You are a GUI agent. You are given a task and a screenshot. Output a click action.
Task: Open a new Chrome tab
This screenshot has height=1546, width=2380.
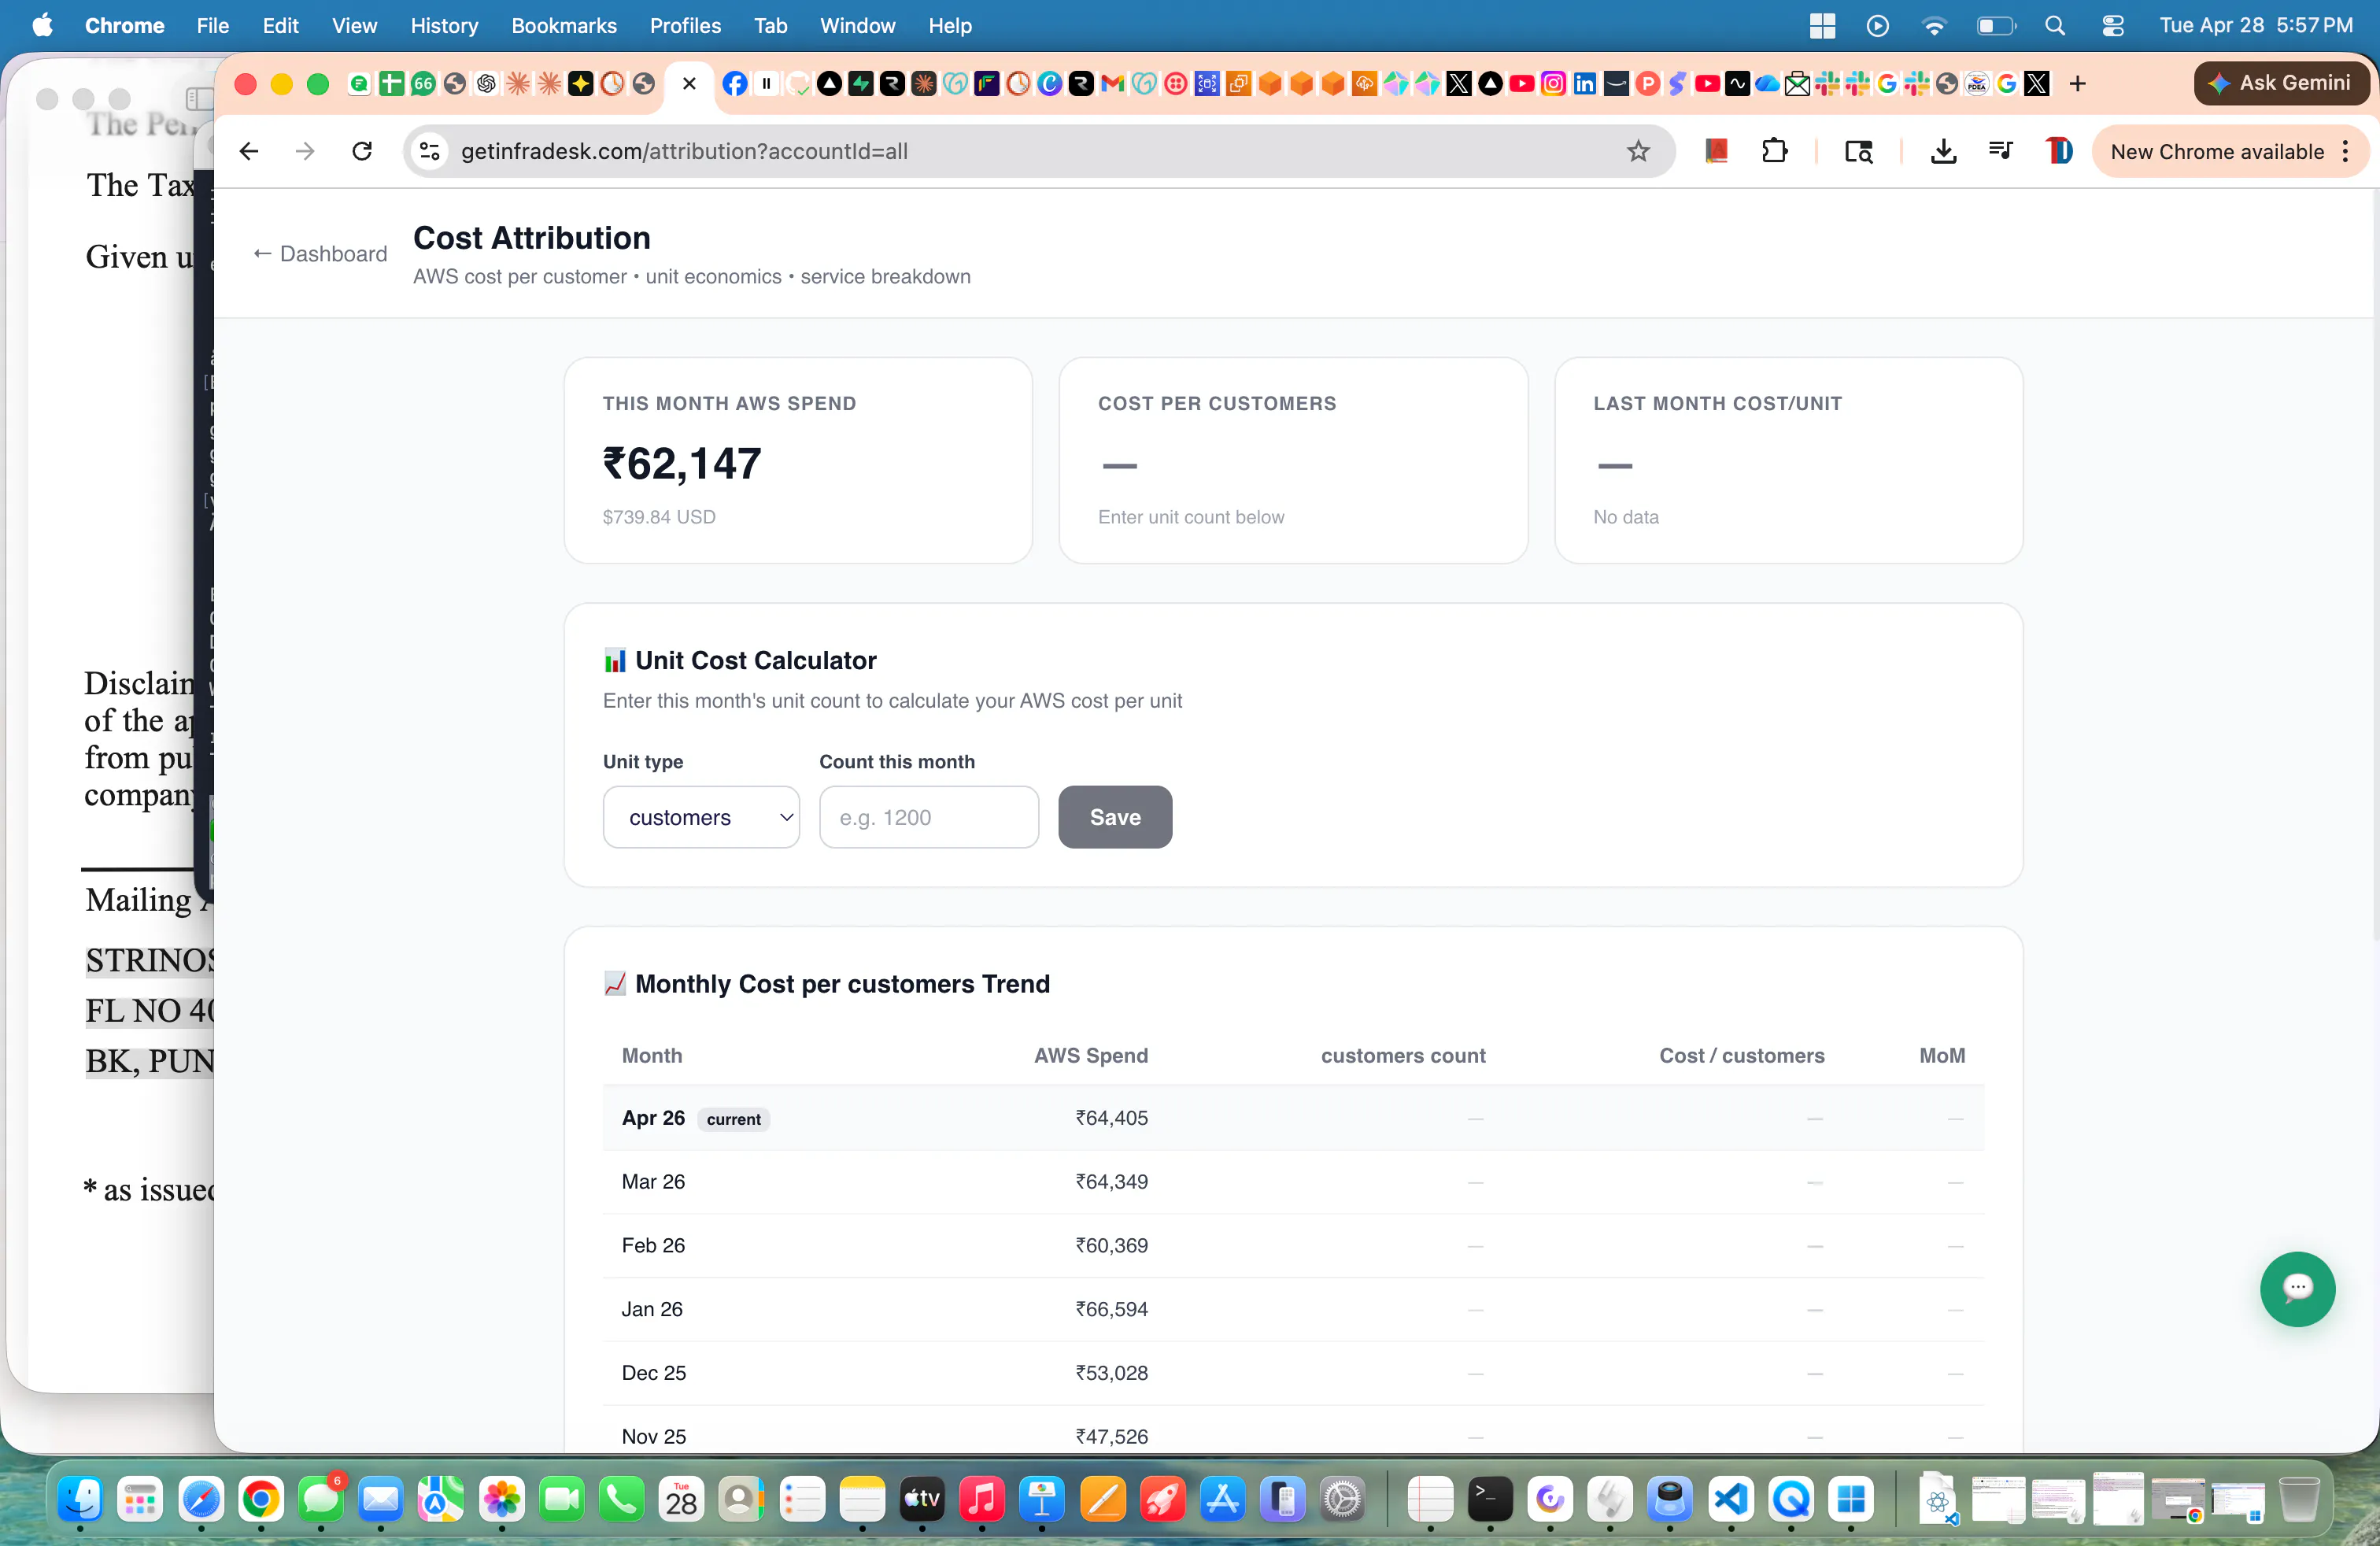point(2077,84)
